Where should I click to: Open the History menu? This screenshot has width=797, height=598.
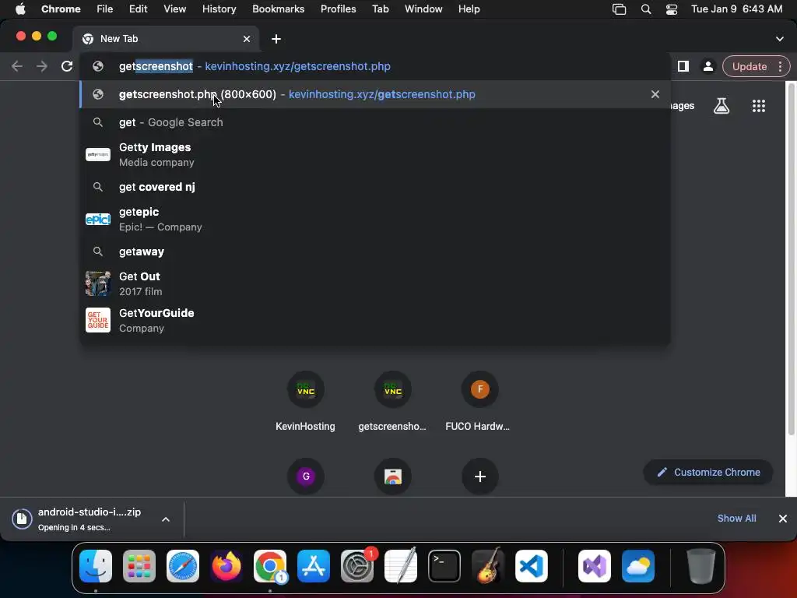point(219,9)
